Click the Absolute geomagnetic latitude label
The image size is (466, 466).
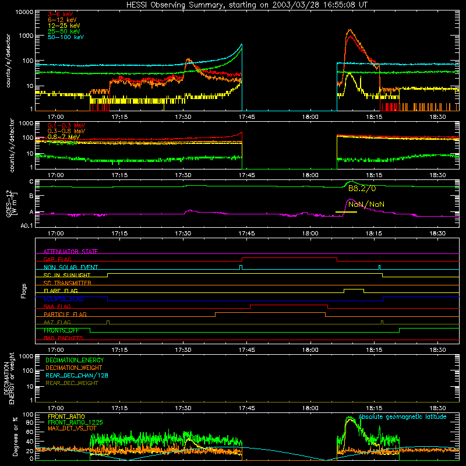(403, 417)
